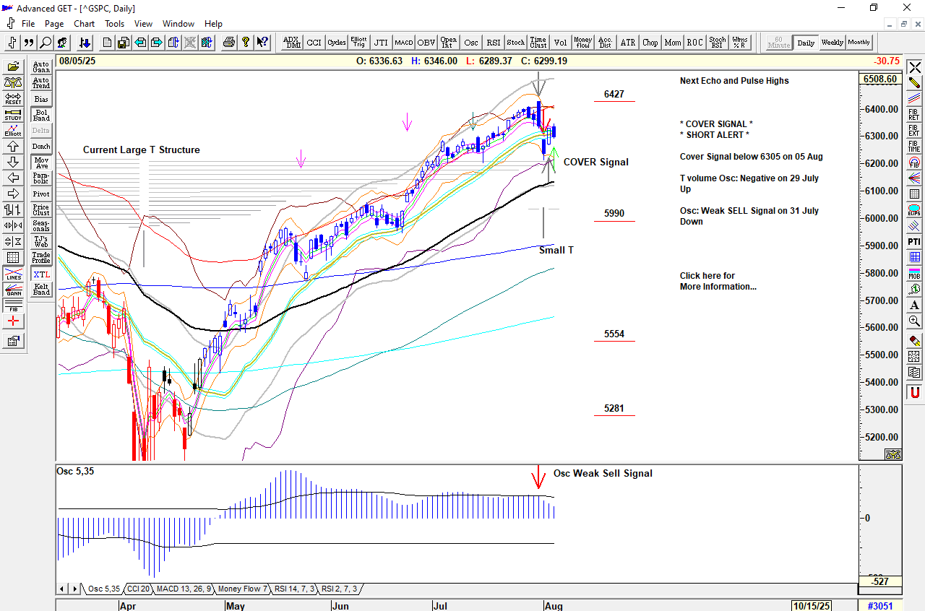925x611 pixels.
Task: Switch to the MACD 13, 26, 9 tab
Action: [x=184, y=589]
